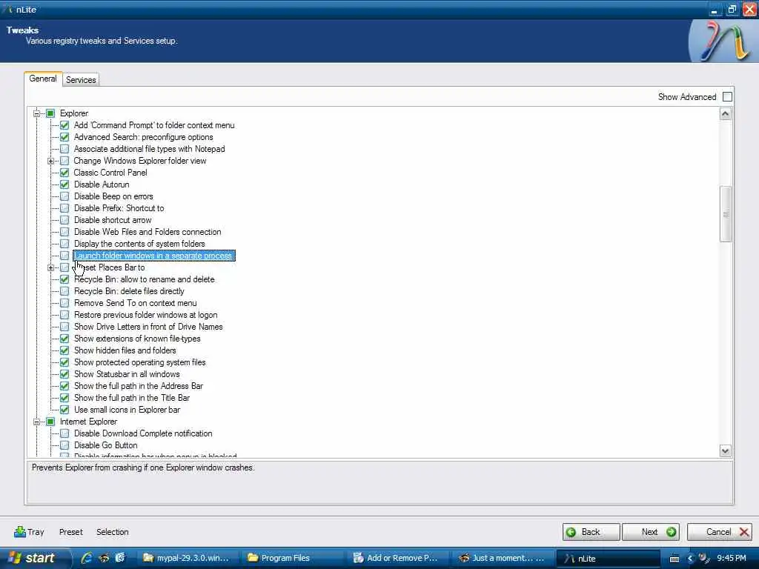The width and height of the screenshot is (759, 569).
Task: Open the Selection menu
Action: 113,532
